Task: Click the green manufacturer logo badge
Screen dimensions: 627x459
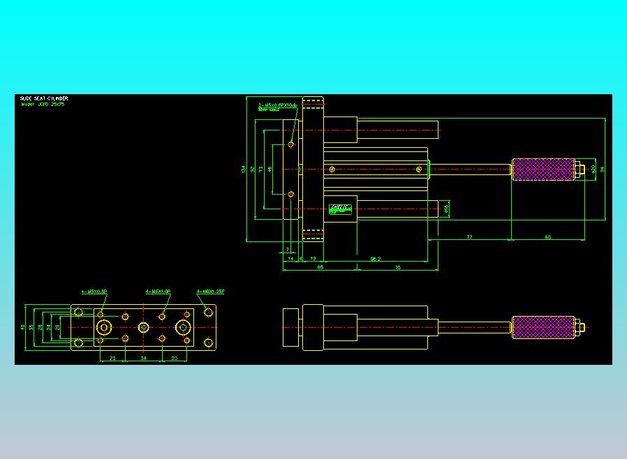Action: 340,209
